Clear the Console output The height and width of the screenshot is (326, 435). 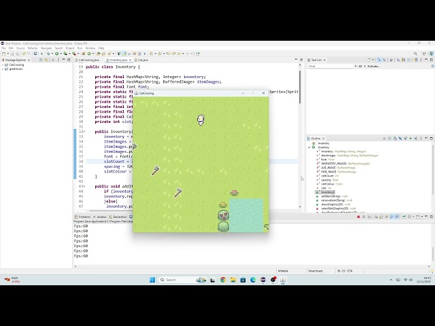[376, 217]
